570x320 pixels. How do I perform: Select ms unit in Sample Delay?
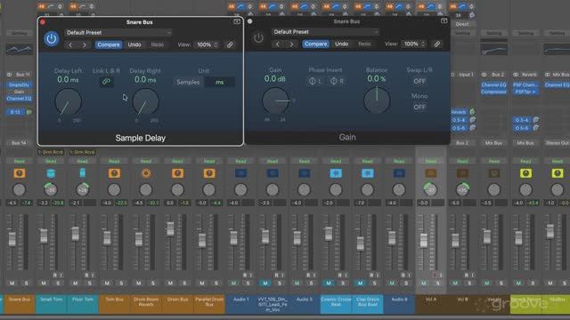(220, 83)
